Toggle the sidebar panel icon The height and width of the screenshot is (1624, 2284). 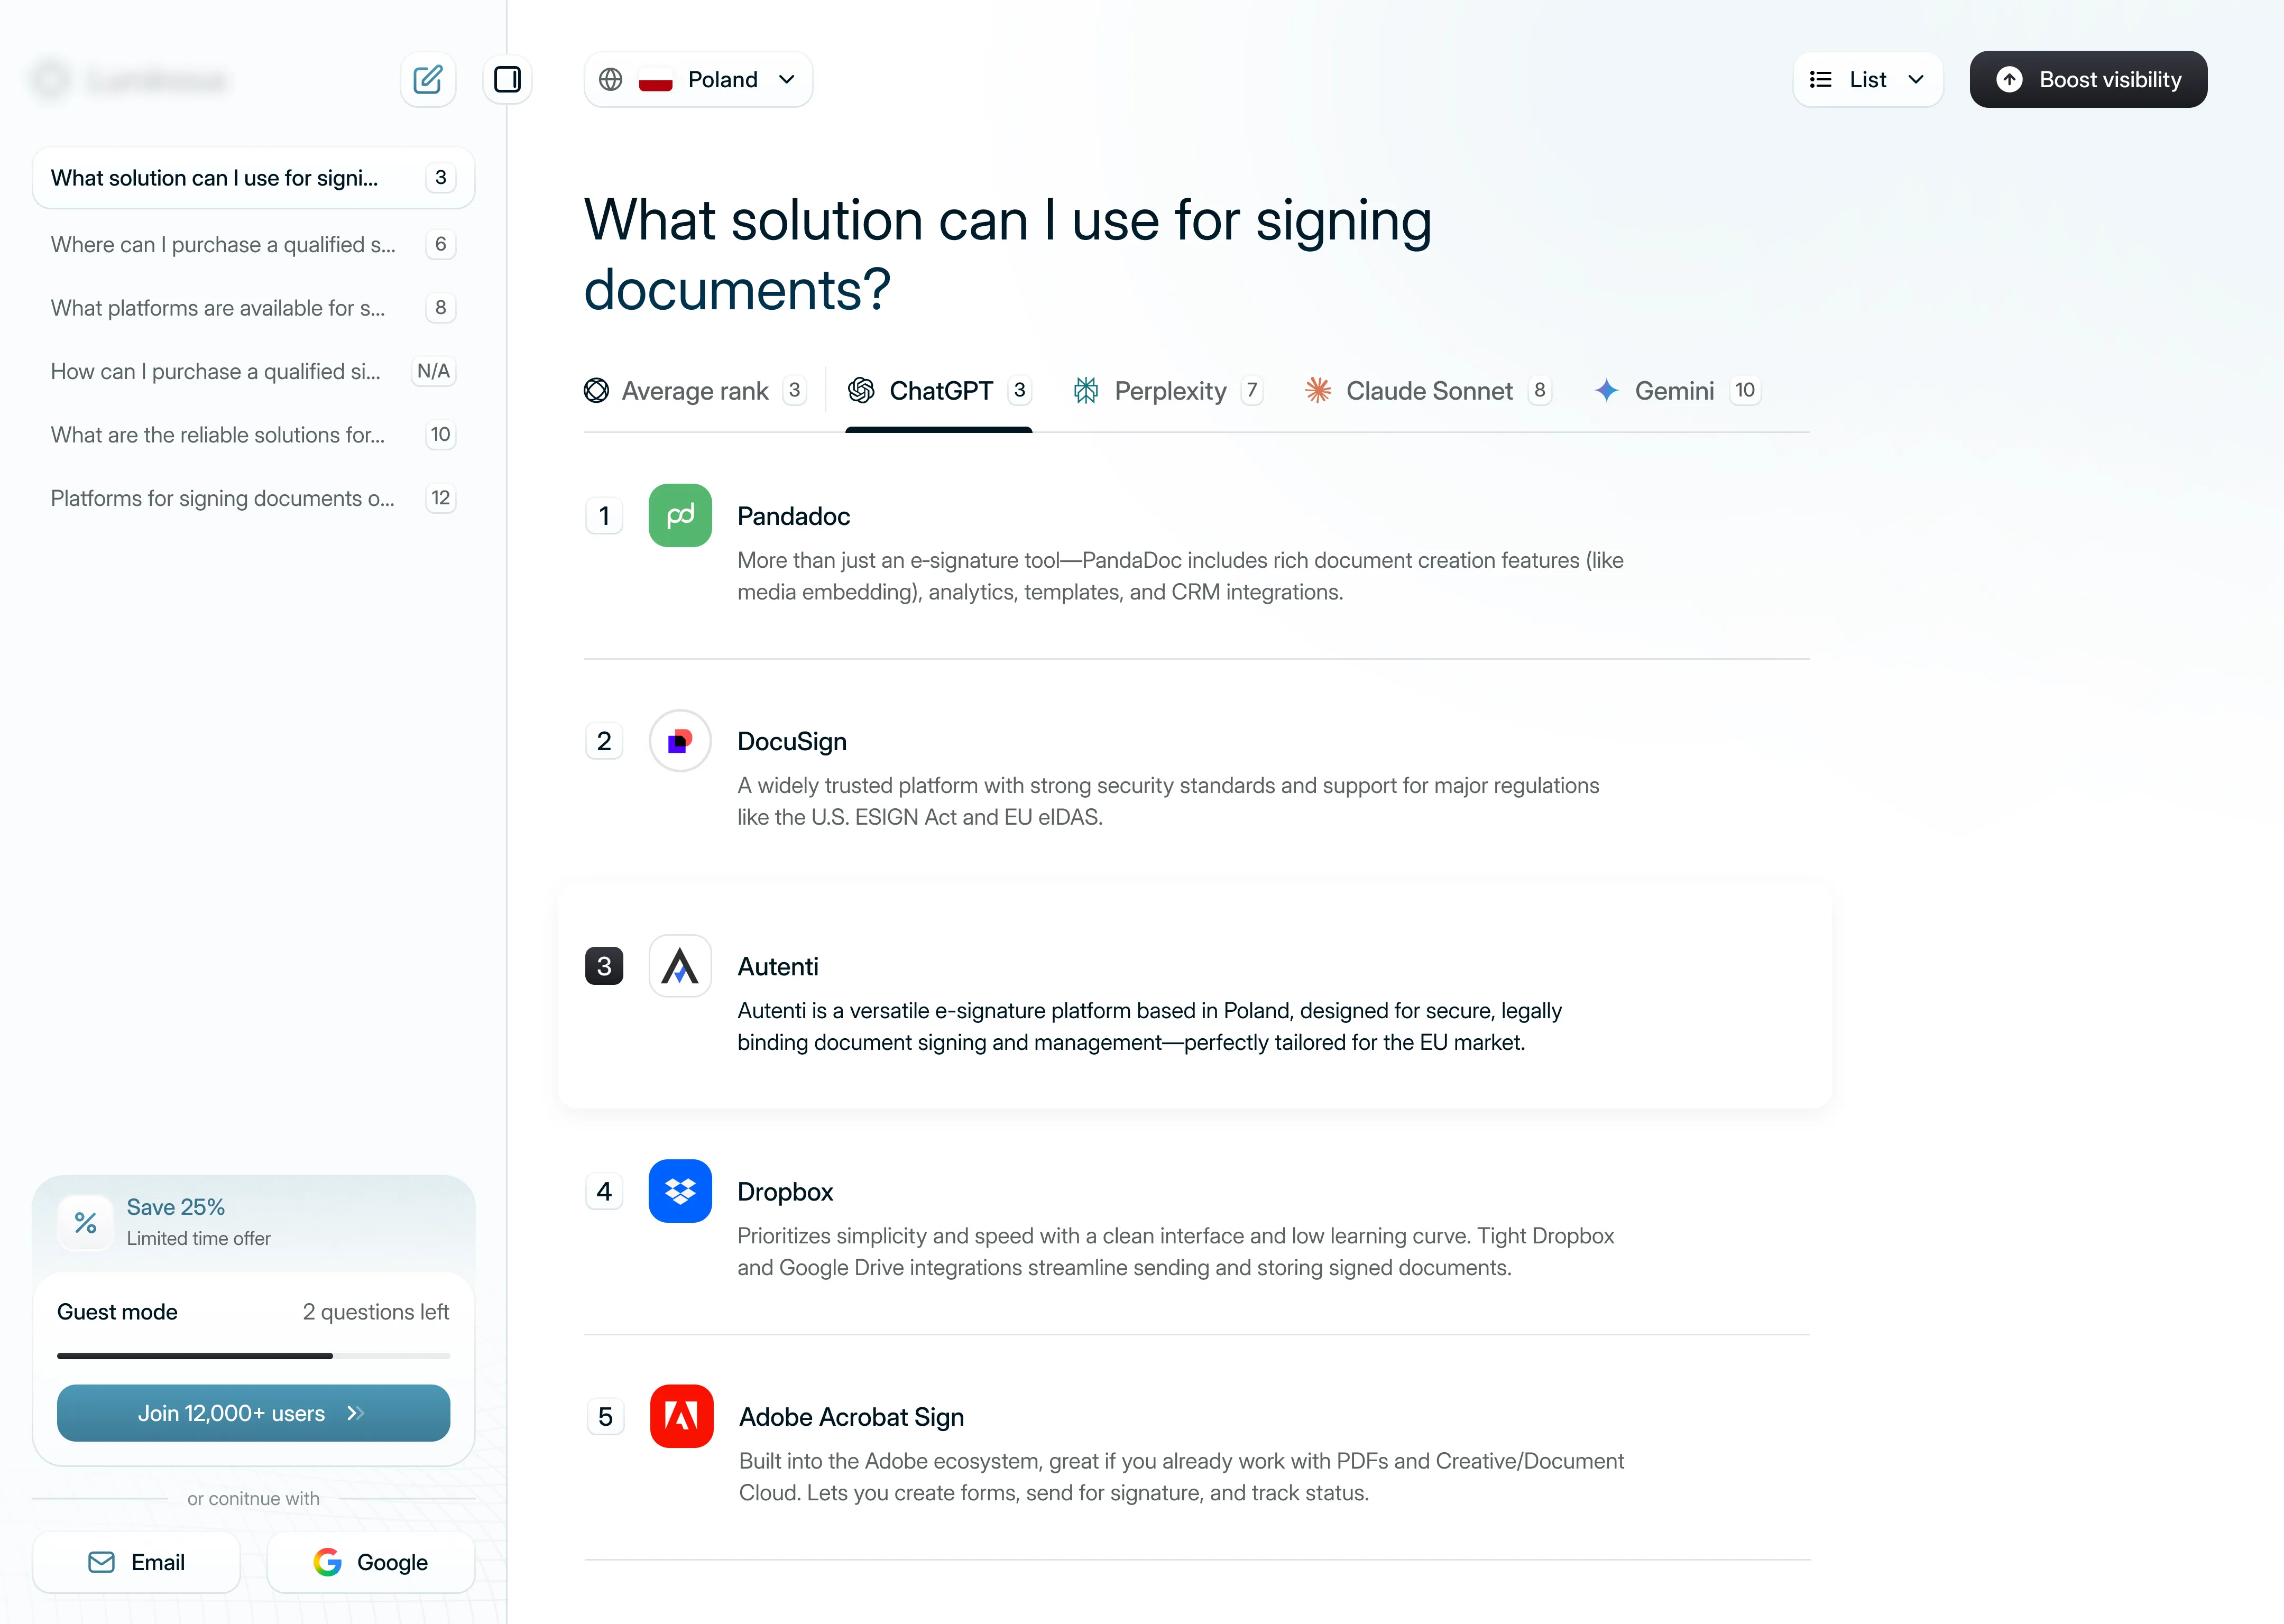pyautogui.click(x=507, y=80)
